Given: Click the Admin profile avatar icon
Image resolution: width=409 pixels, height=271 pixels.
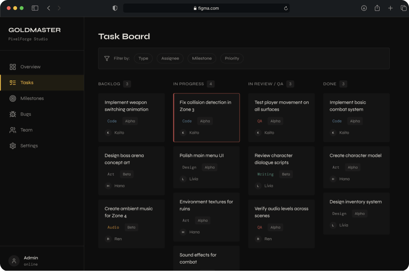Looking at the screenshot, I should point(14,261).
